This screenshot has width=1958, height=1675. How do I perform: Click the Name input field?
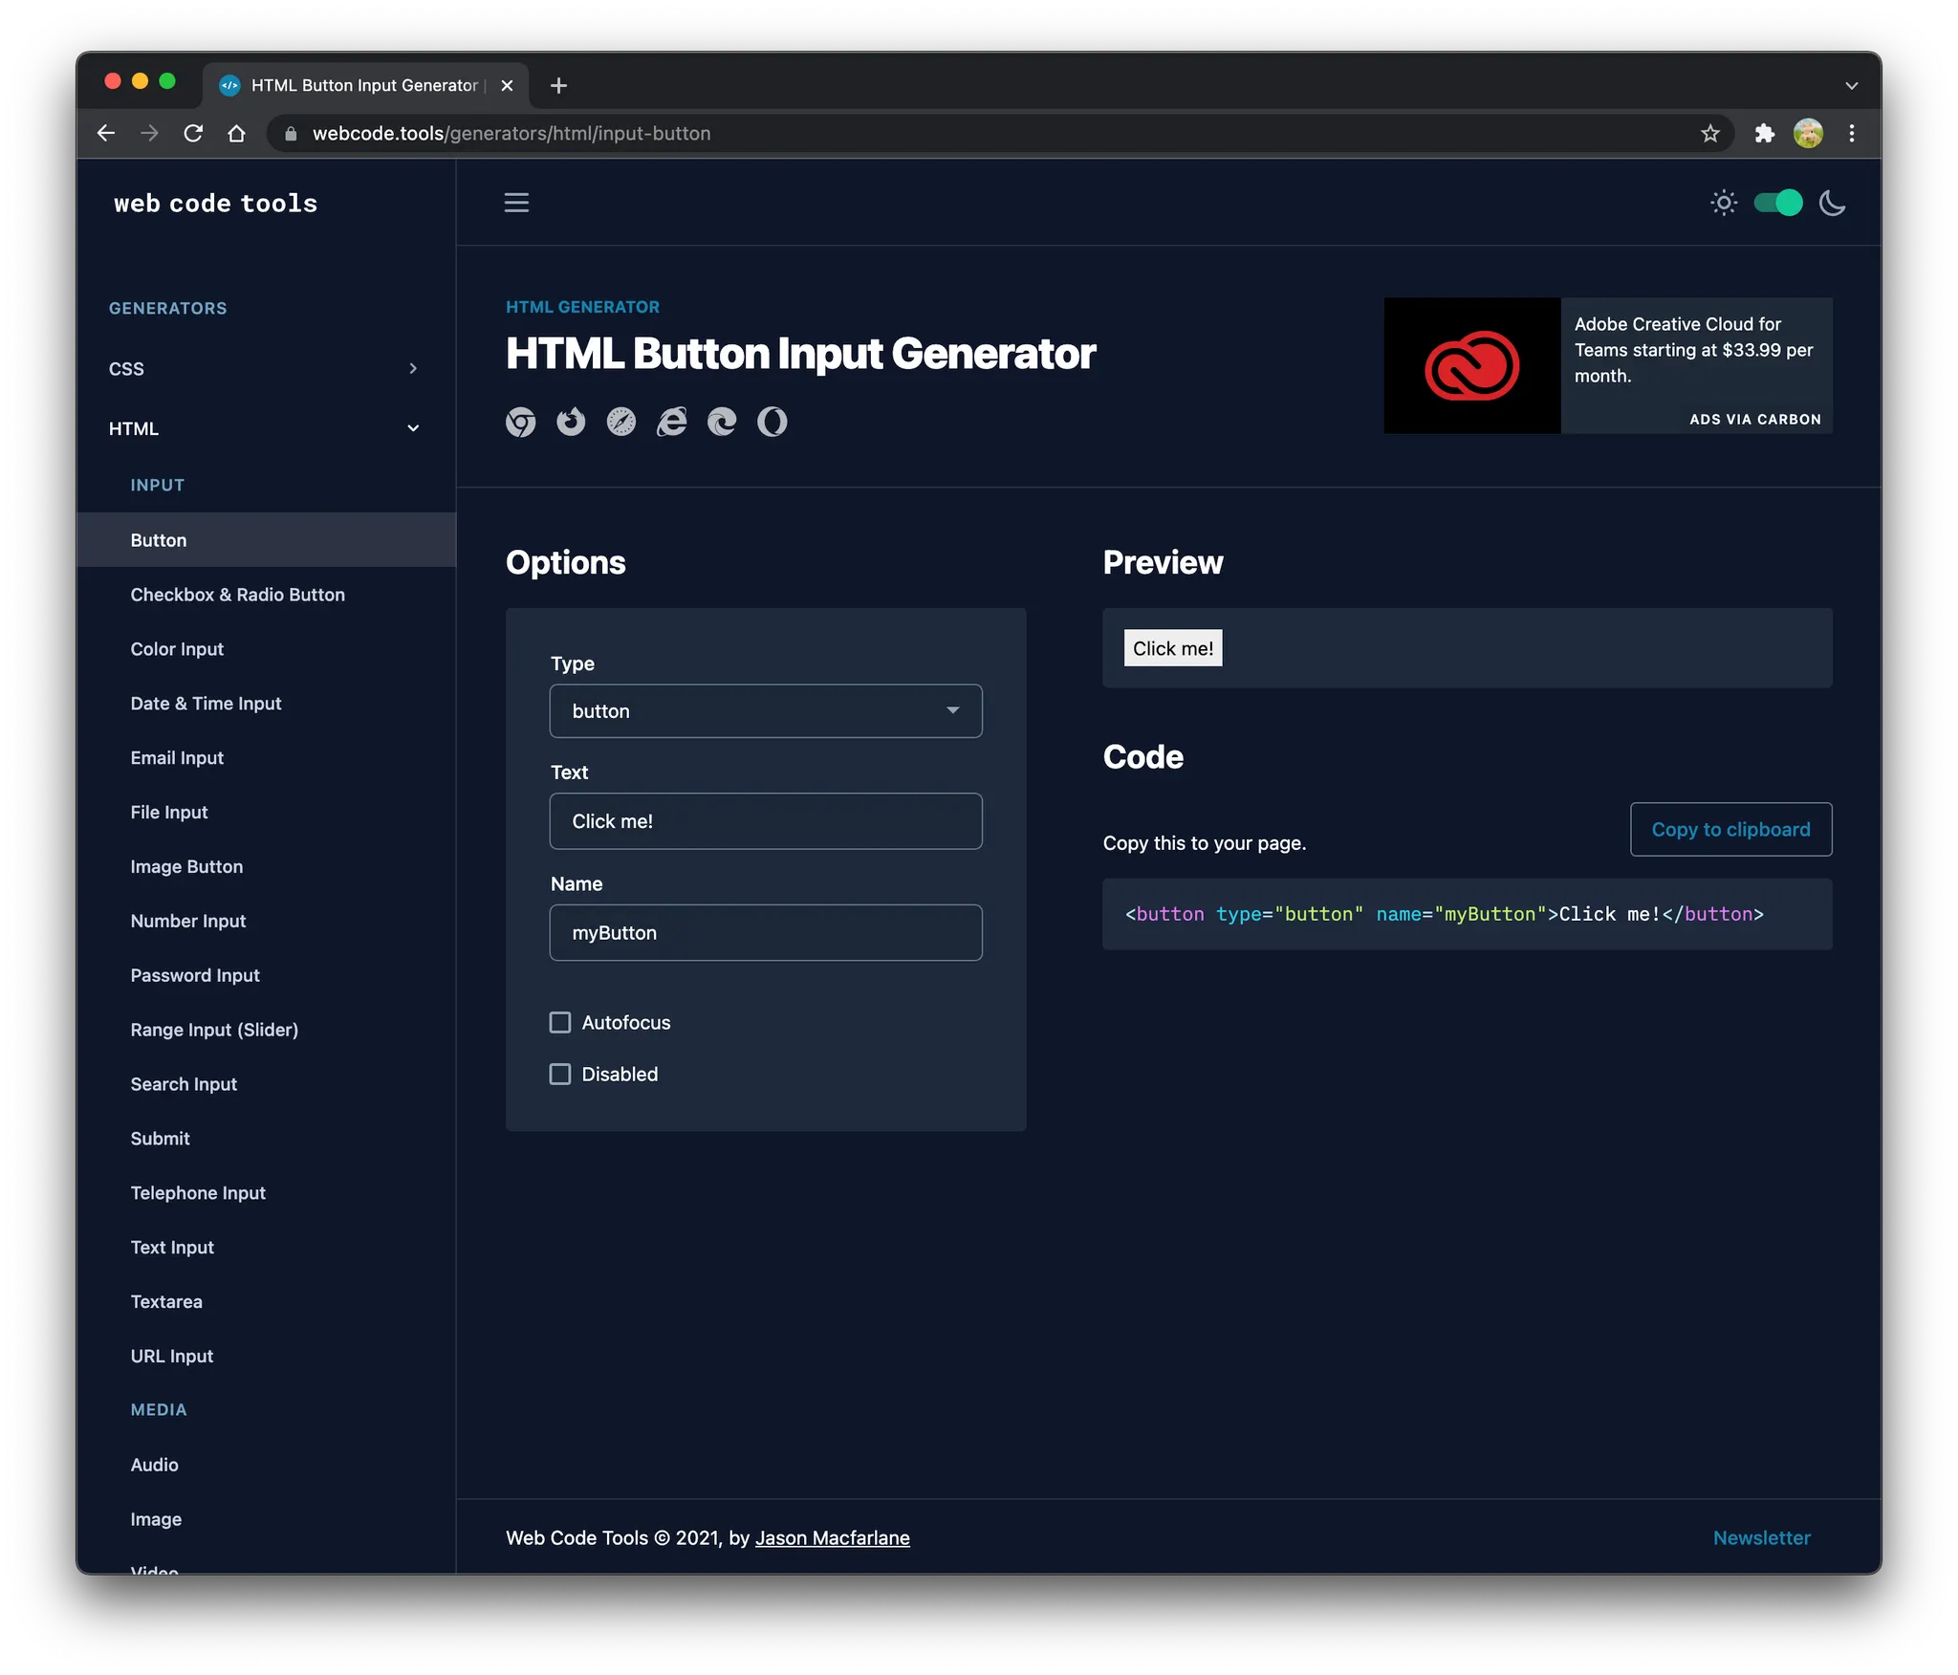coord(765,932)
